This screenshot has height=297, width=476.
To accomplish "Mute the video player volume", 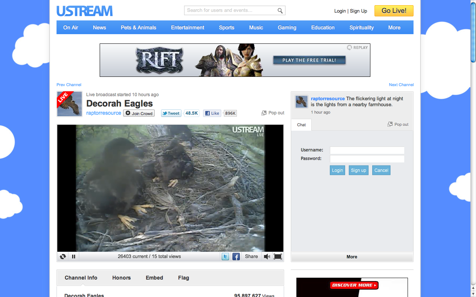I will pos(267,257).
